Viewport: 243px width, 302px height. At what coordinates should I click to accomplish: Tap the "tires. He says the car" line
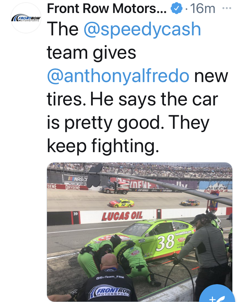tap(133, 99)
